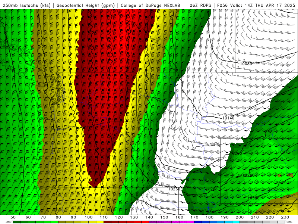Click the 230 knot color bar label
This screenshot has height=224, width=298.
click(x=285, y=217)
